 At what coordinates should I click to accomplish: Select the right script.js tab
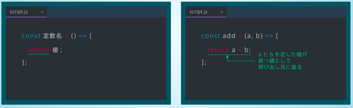tap(206, 12)
